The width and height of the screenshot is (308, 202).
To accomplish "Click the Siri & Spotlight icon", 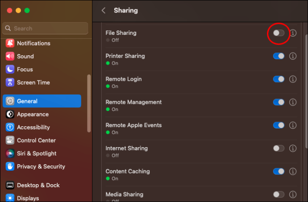I will click(10, 153).
